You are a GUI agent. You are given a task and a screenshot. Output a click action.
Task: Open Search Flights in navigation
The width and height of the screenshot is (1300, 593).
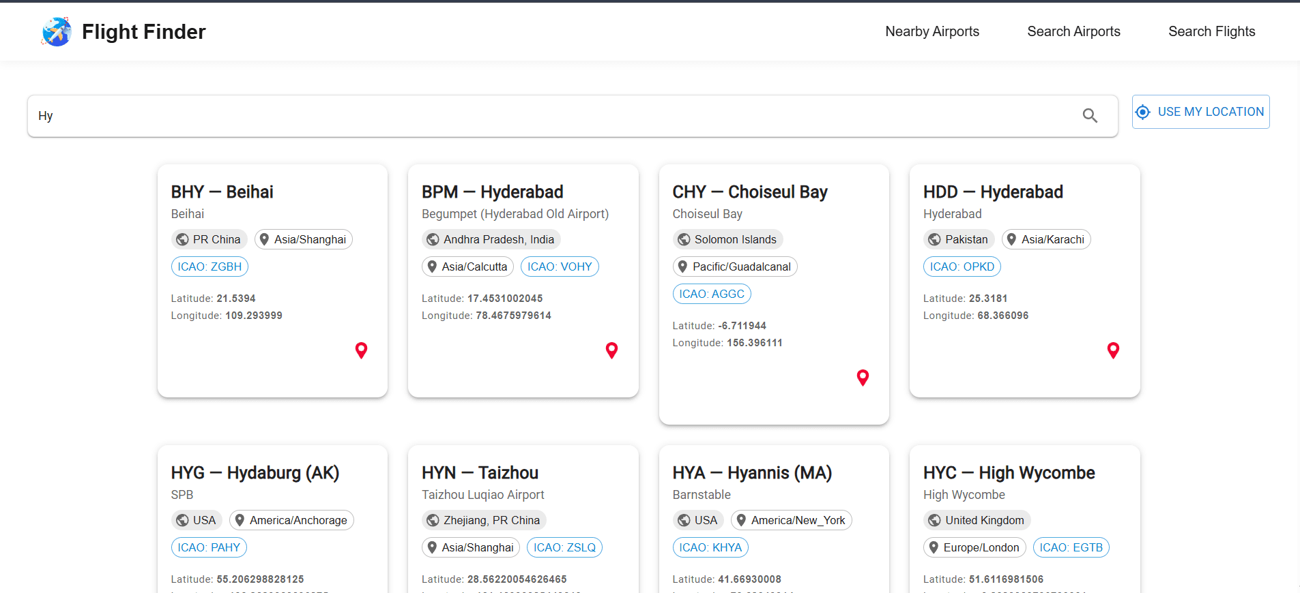click(1211, 31)
